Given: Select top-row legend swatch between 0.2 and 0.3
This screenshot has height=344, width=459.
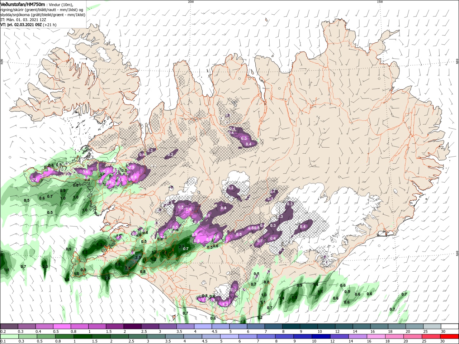Looking at the screenshot, I should tap(9, 326).
